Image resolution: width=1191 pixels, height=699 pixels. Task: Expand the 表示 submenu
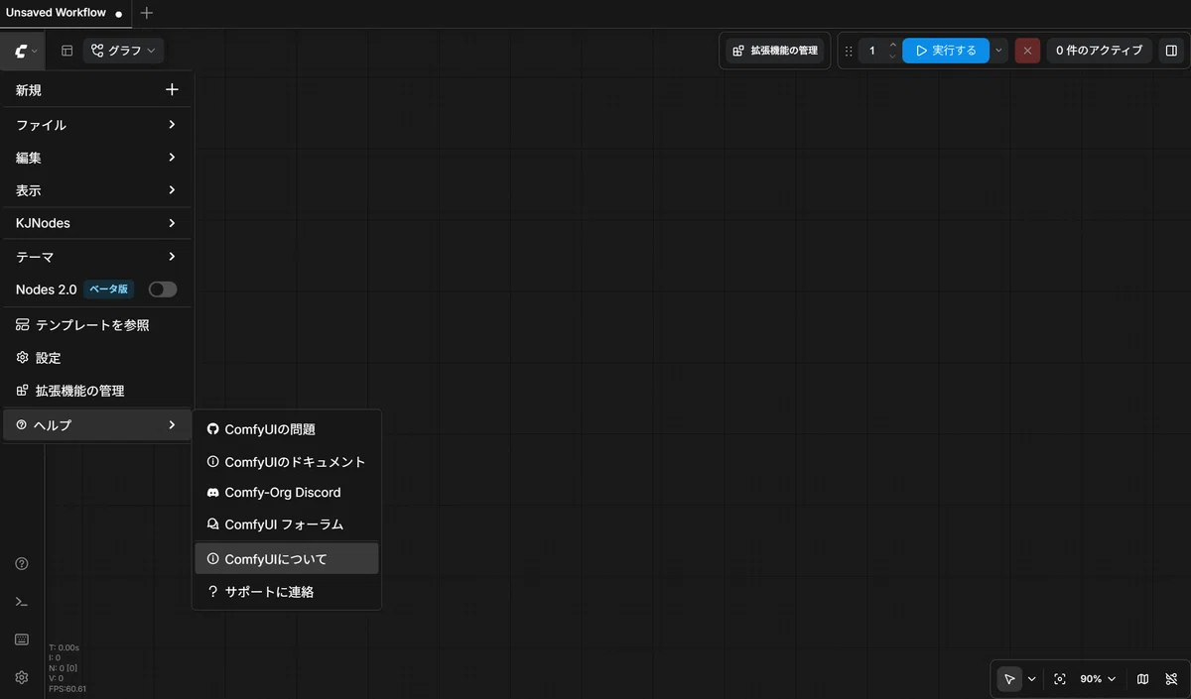pyautogui.click(x=97, y=190)
